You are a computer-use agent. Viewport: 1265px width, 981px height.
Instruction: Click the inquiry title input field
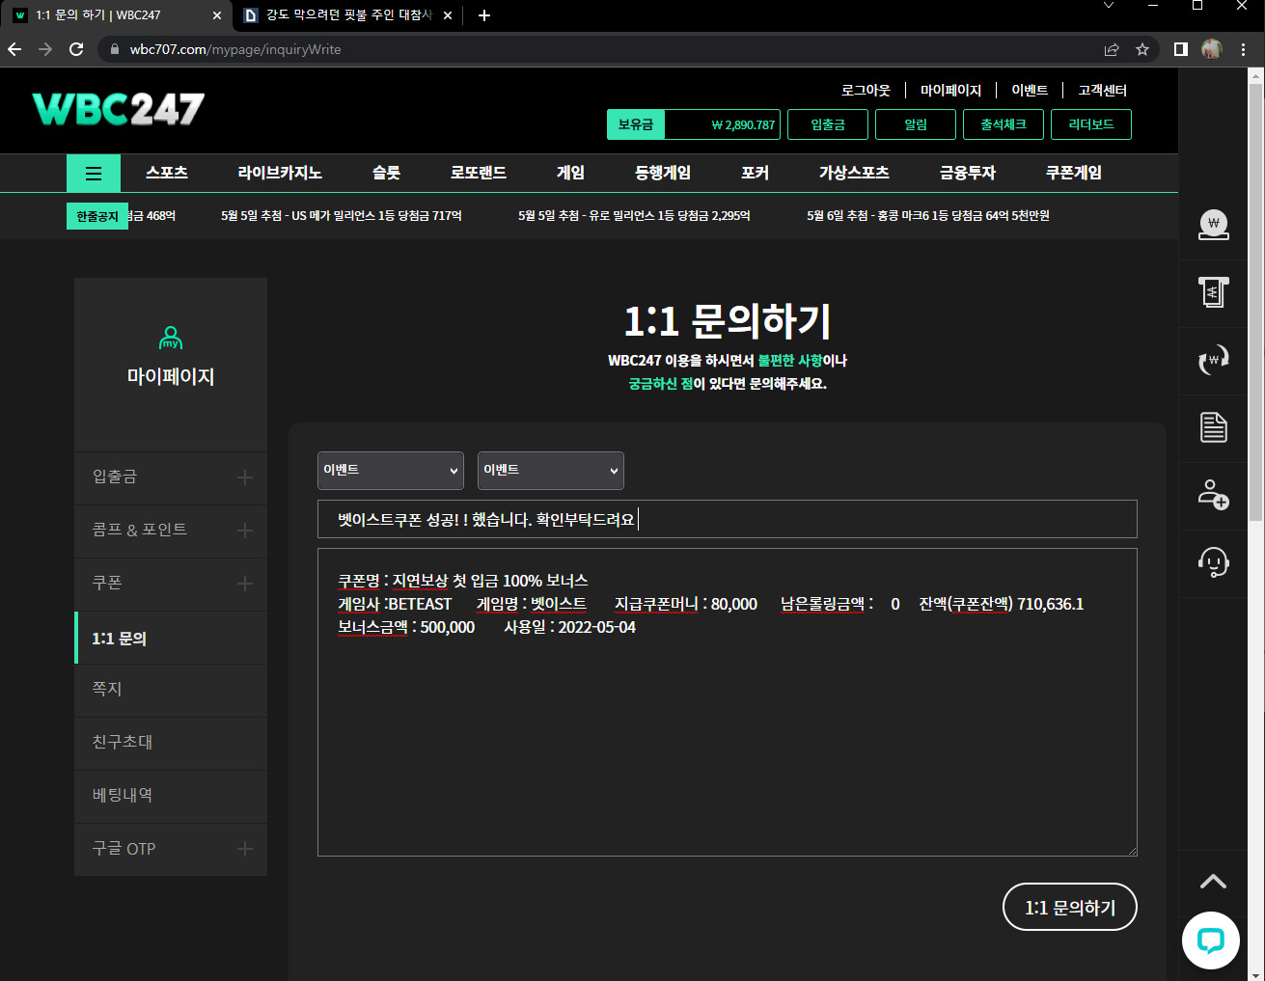click(x=728, y=519)
